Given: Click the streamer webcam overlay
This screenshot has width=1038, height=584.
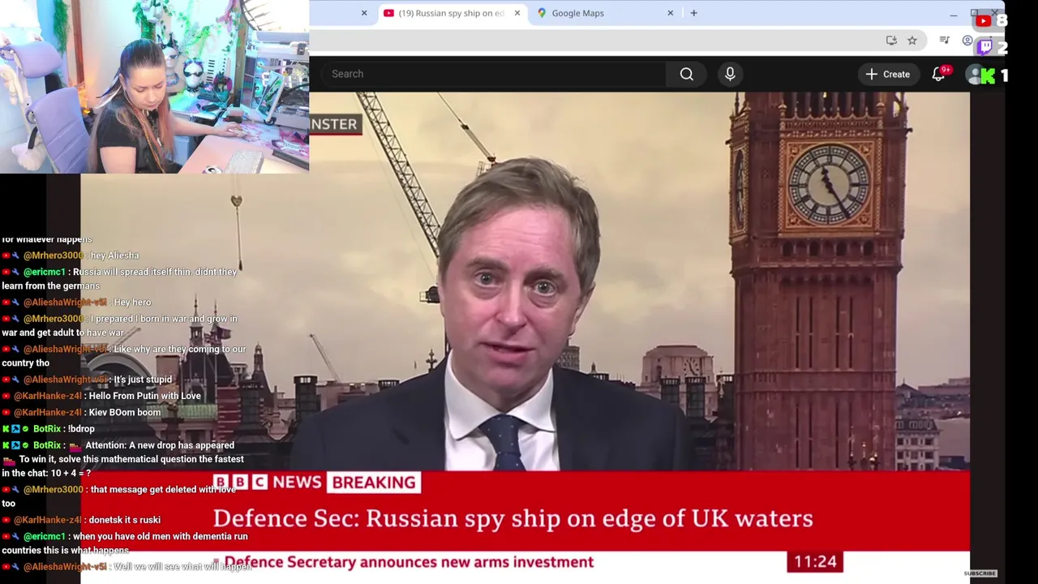Looking at the screenshot, I should 154,87.
